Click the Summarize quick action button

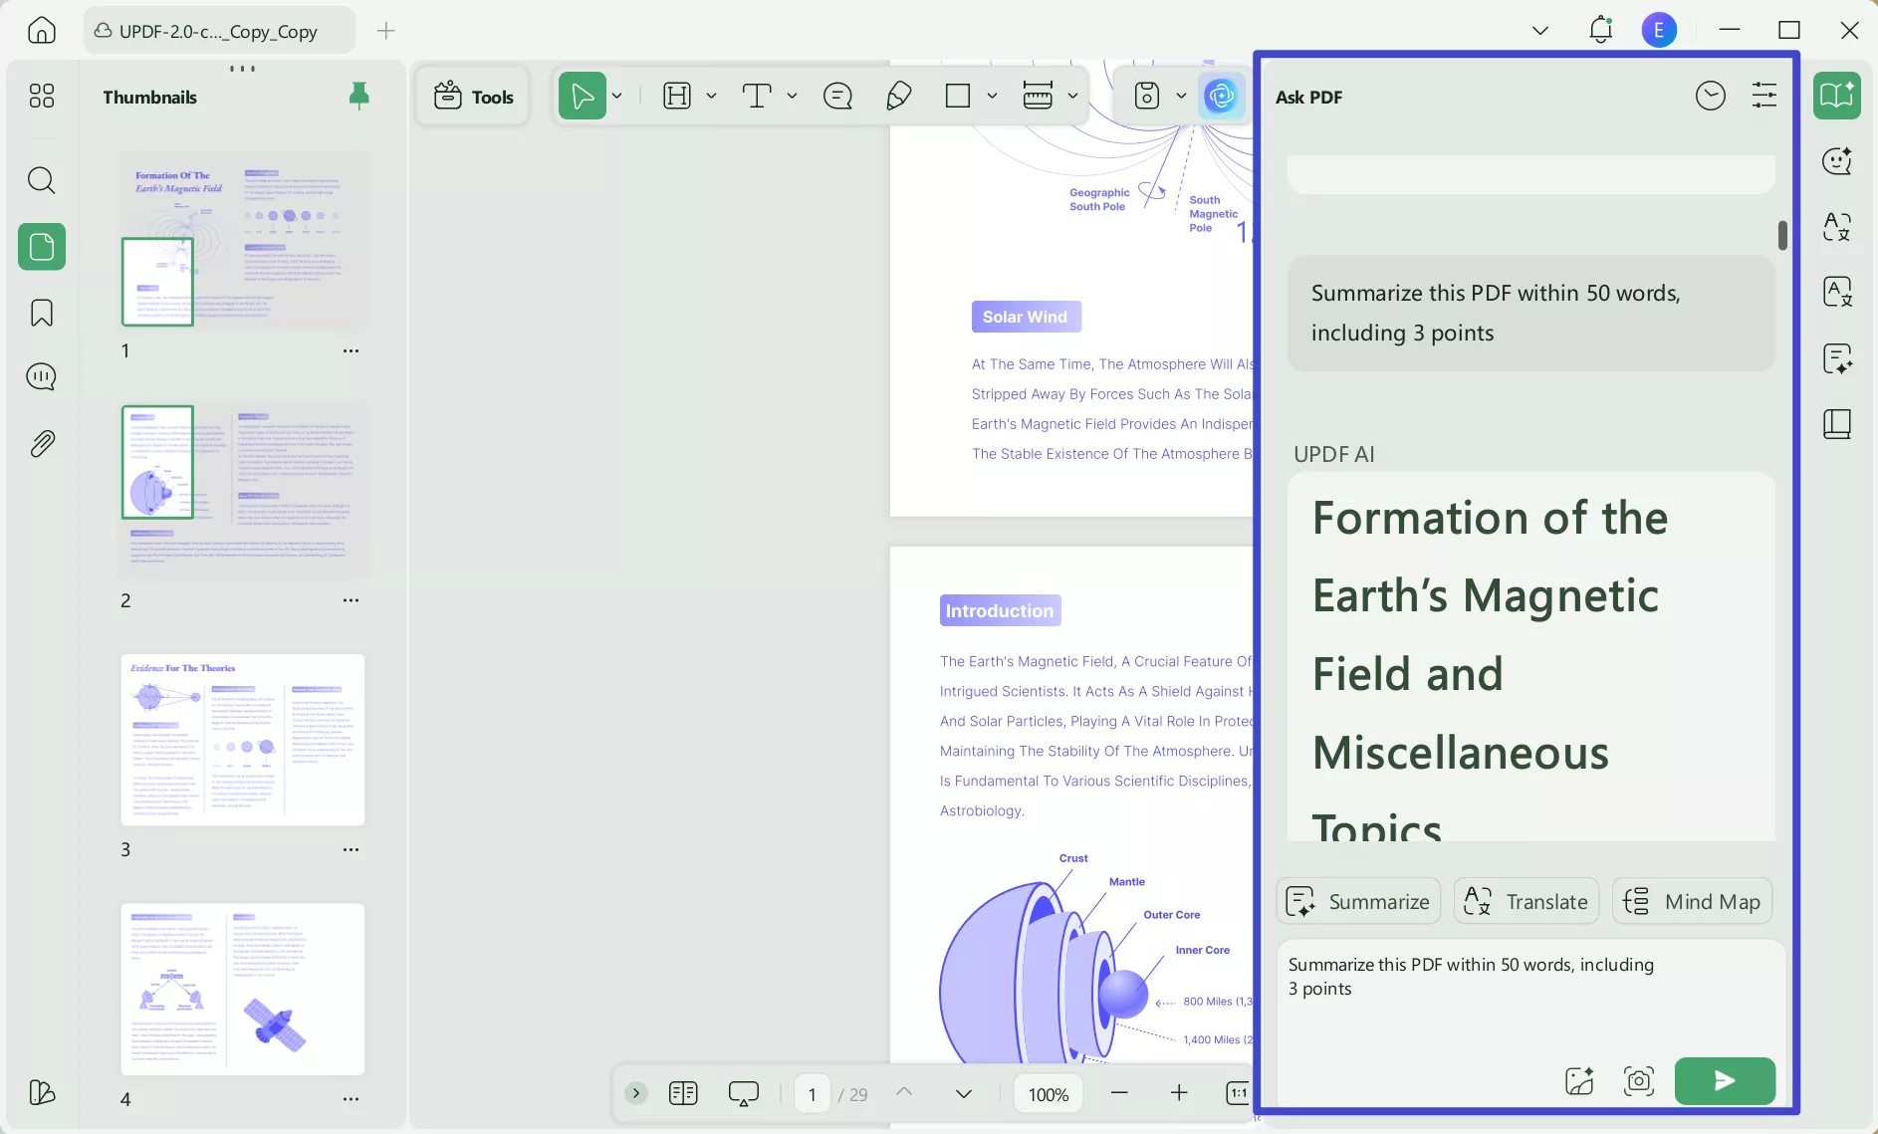(1358, 901)
